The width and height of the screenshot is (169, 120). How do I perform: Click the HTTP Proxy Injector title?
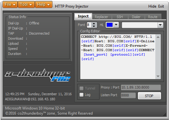[x=72, y=6]
